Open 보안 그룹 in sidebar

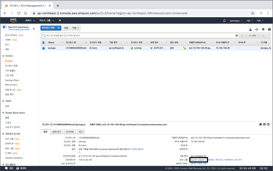[x=9, y=139]
